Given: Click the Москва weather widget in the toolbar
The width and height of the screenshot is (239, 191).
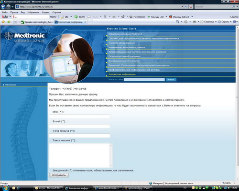Looking at the screenshot, I should tap(155, 17).
